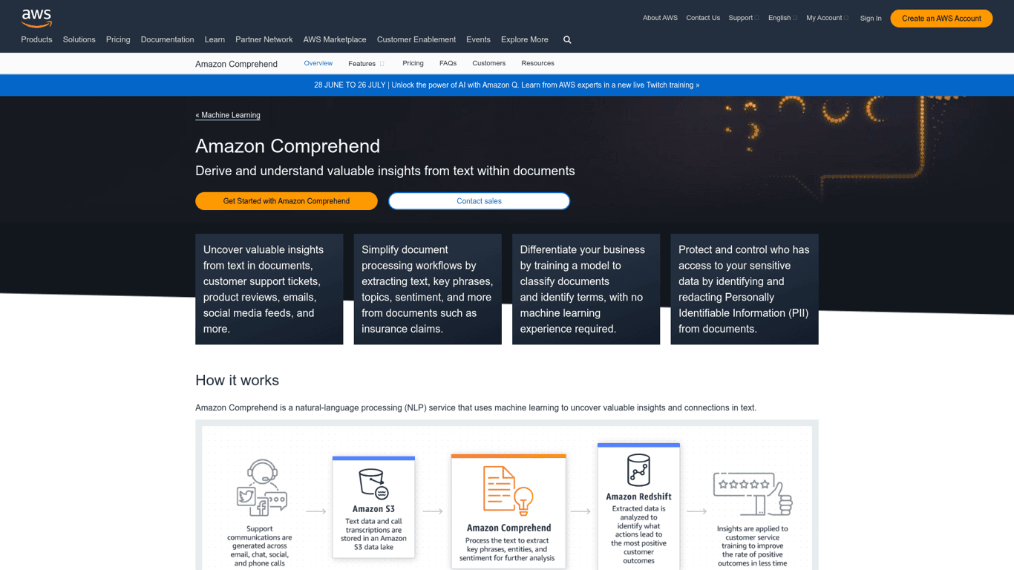The width and height of the screenshot is (1014, 570).
Task: Click the 'Protect and control' PII card
Action: [x=745, y=289]
